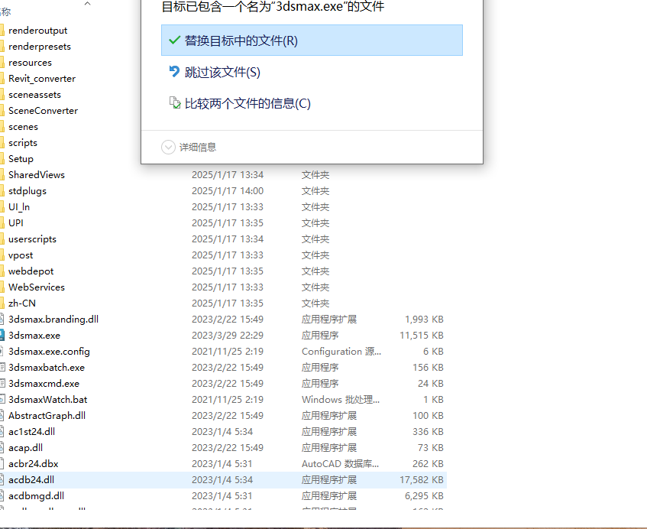
Task: Click the green checkmark replace icon
Action: click(x=174, y=40)
